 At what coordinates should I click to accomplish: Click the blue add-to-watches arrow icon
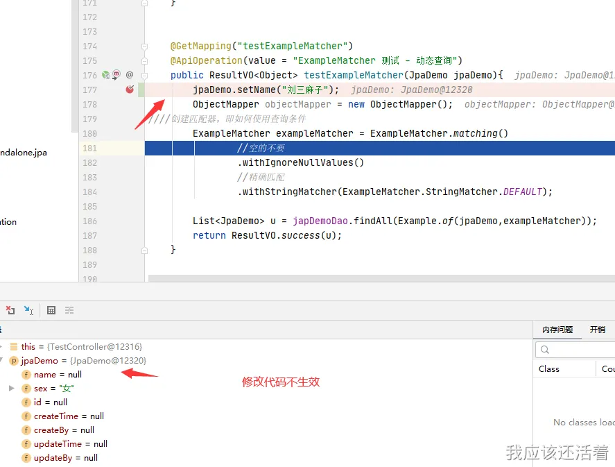27,309
